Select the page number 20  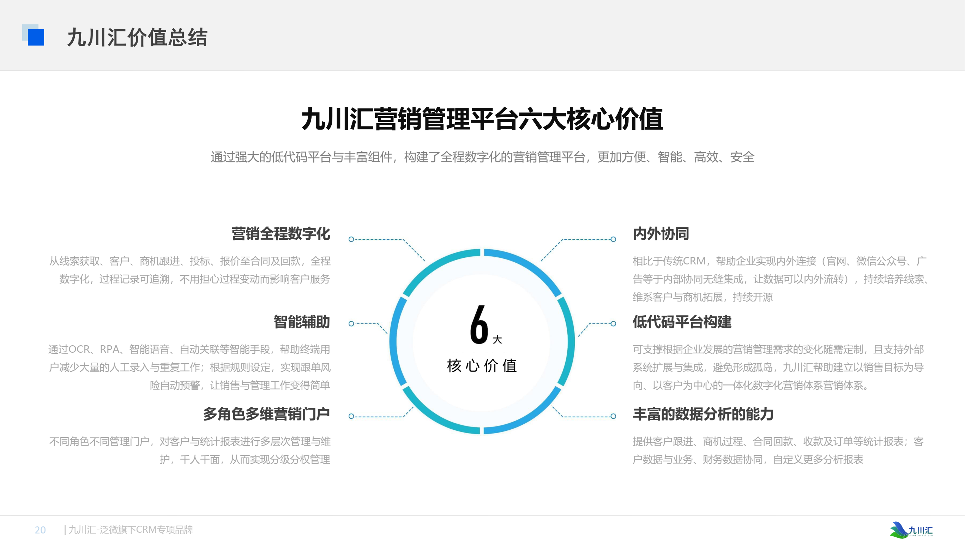click(40, 530)
